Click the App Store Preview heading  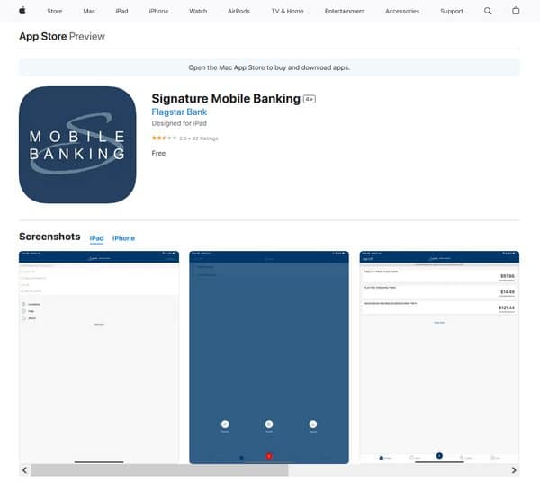tap(62, 37)
